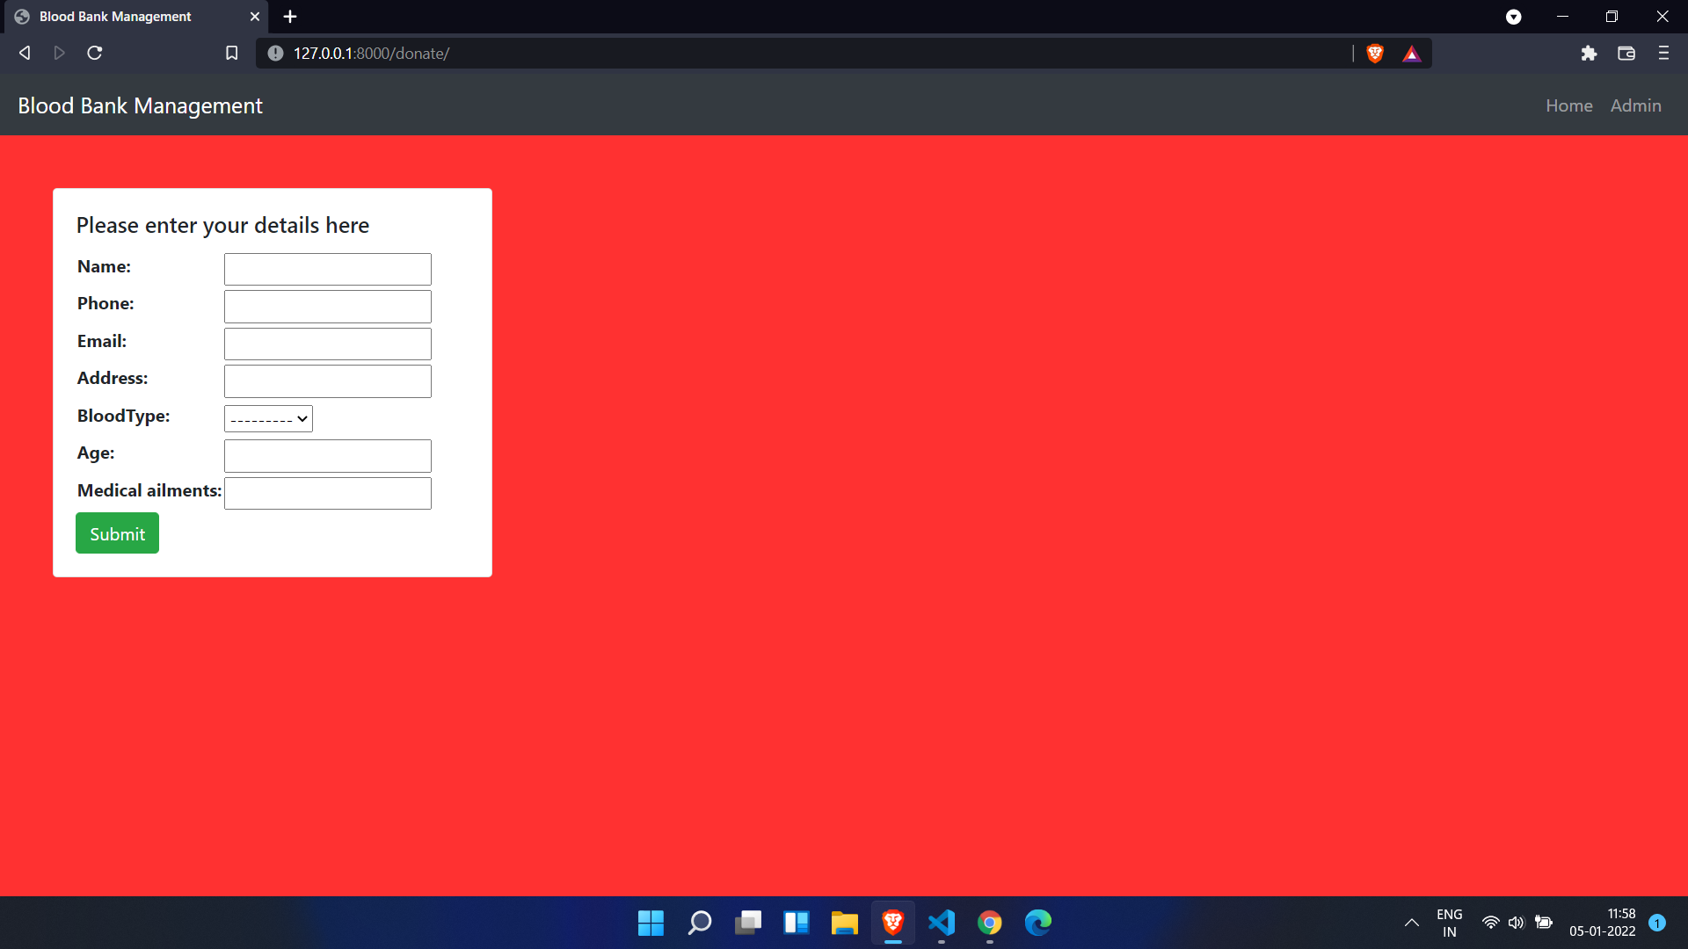Go to the Home nav link
Image resolution: width=1688 pixels, height=949 pixels.
coord(1568,105)
